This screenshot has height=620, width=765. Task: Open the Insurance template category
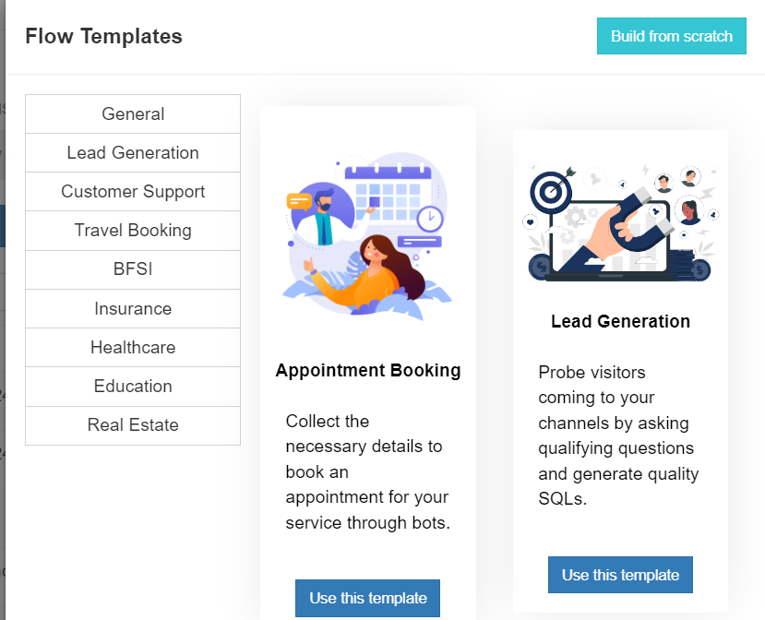(x=132, y=308)
